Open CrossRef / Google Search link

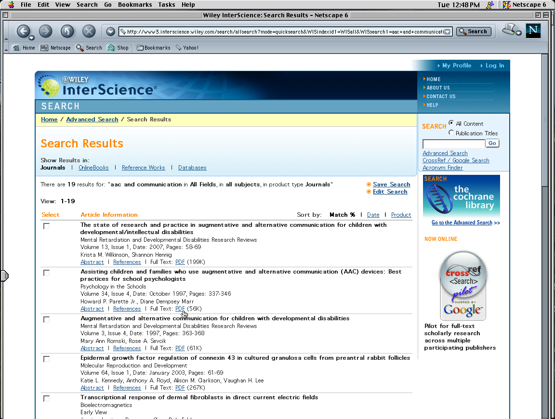click(456, 160)
